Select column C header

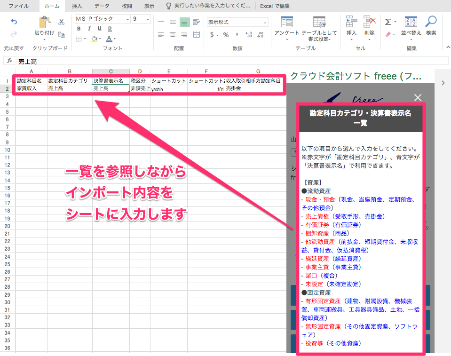(x=111, y=71)
